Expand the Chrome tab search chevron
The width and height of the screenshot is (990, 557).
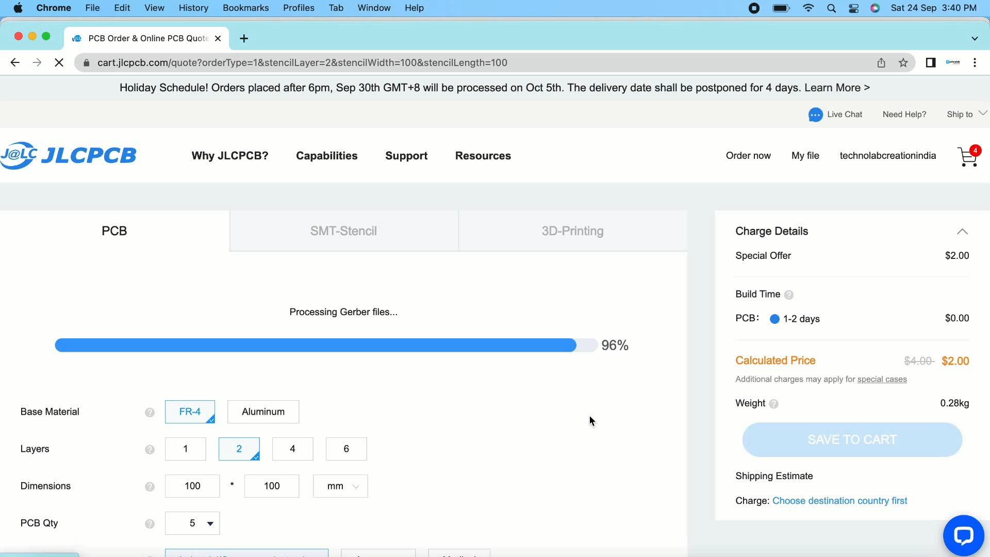pos(975,39)
